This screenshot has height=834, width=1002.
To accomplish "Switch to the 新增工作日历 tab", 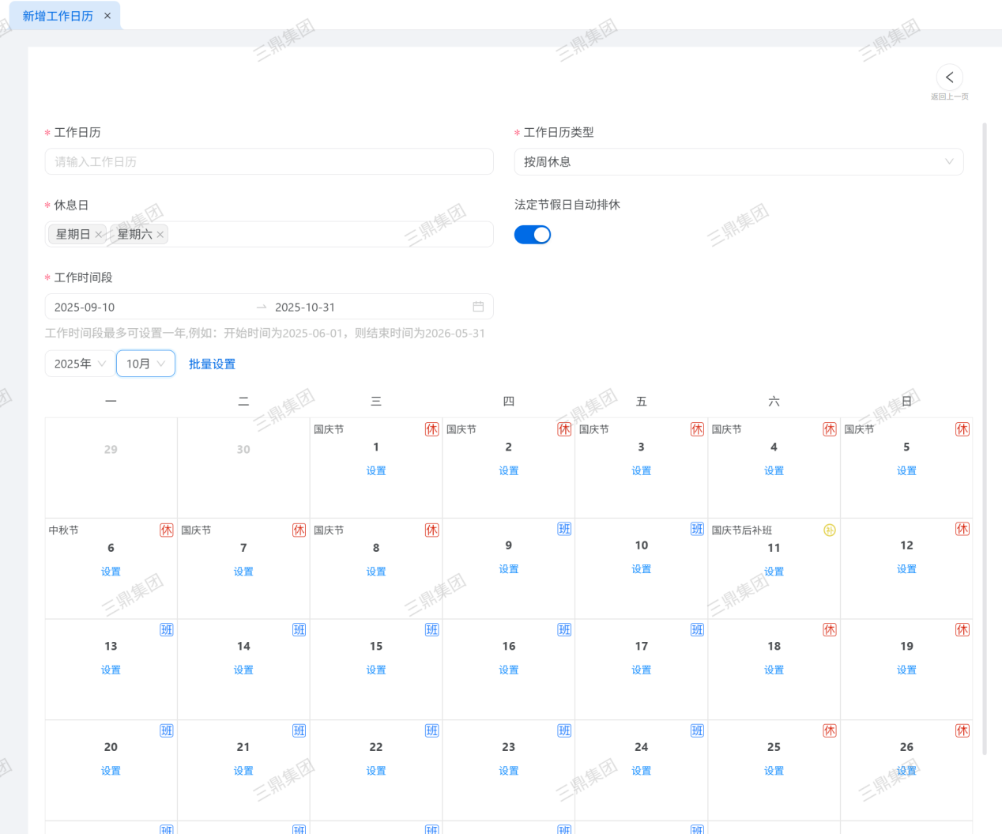I will tap(58, 16).
